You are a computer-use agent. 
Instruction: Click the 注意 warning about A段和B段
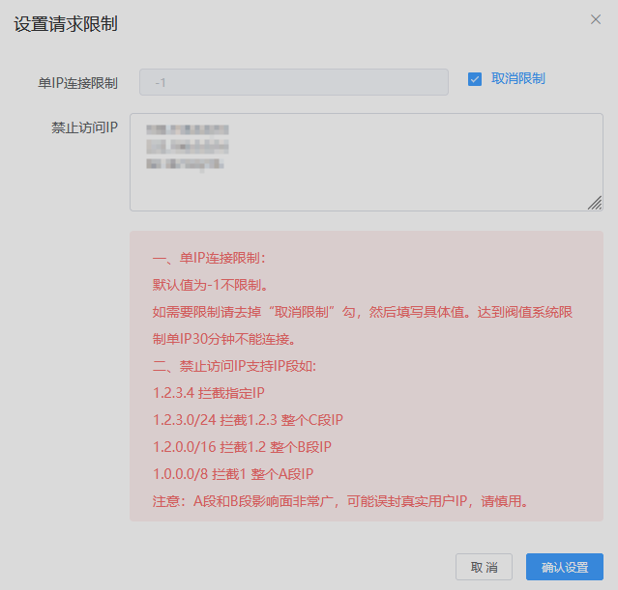click(341, 501)
